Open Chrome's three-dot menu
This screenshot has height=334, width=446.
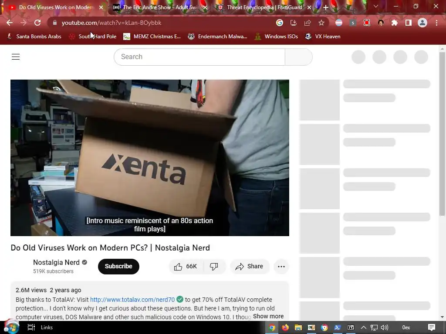click(x=436, y=23)
